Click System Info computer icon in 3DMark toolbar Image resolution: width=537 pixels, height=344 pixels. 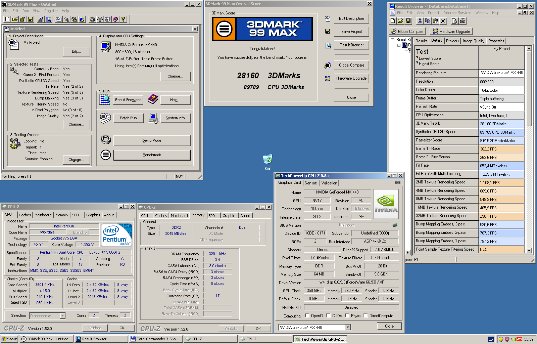click(41, 19)
